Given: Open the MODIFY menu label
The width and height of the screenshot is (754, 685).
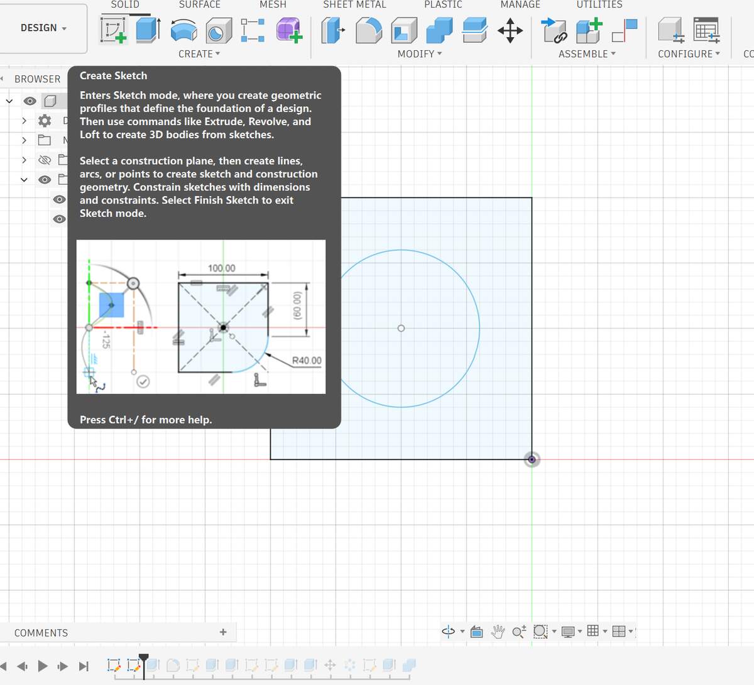Looking at the screenshot, I should pyautogui.click(x=419, y=54).
